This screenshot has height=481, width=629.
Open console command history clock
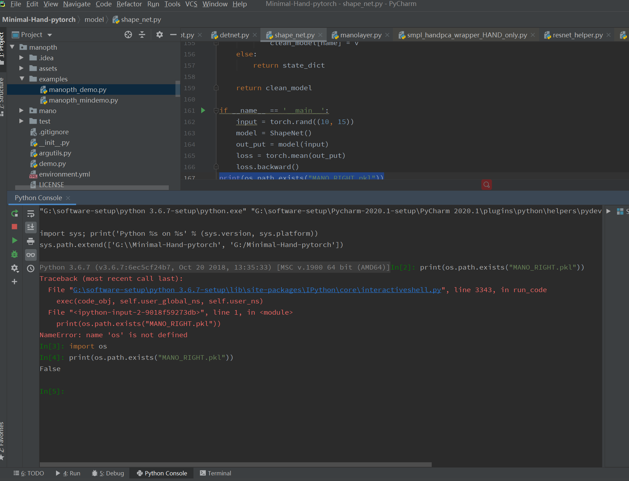click(31, 269)
